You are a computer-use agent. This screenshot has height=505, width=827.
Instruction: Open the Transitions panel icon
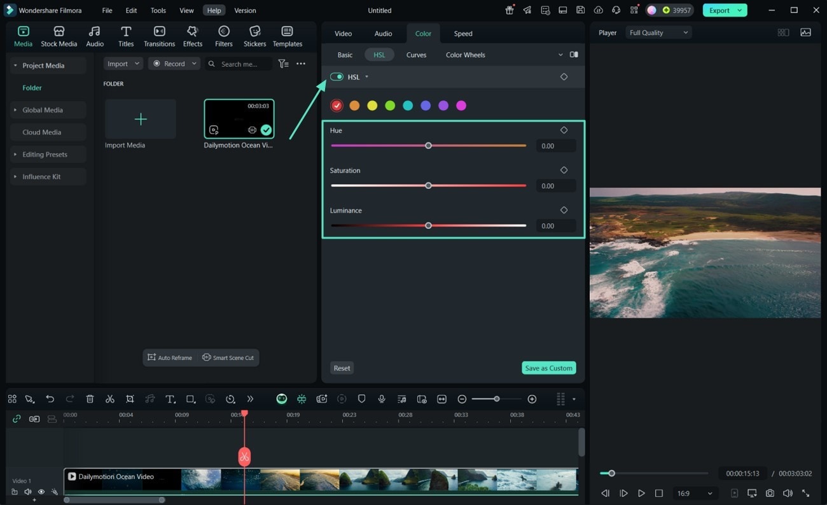159,32
